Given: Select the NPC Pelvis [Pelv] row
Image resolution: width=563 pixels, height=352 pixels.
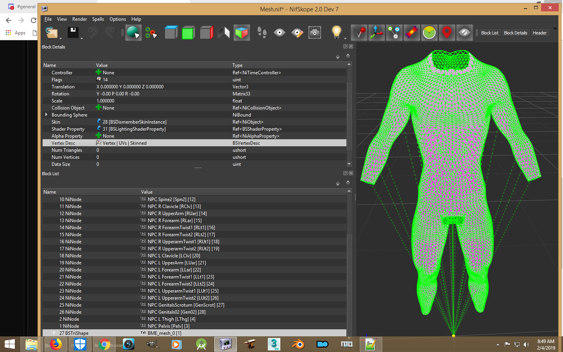Looking at the screenshot, I should point(194,326).
